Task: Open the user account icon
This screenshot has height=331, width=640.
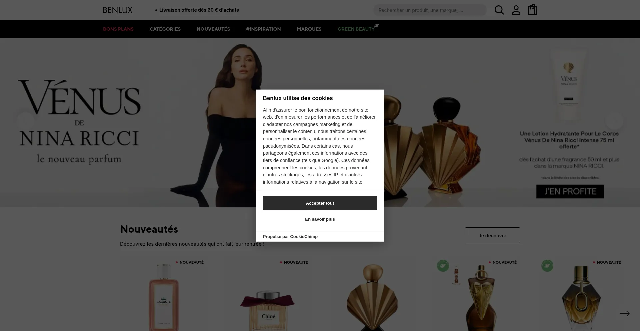Action: [516, 10]
